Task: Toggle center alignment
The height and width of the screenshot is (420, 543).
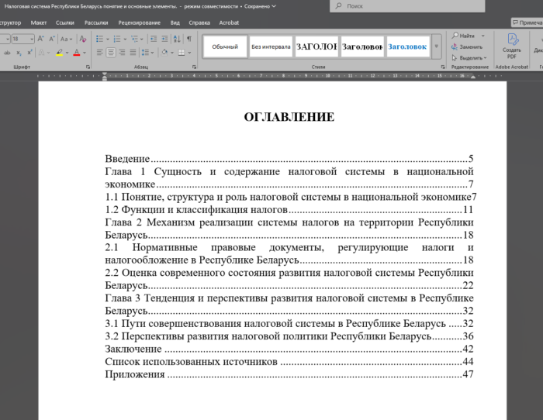Action: [111, 53]
